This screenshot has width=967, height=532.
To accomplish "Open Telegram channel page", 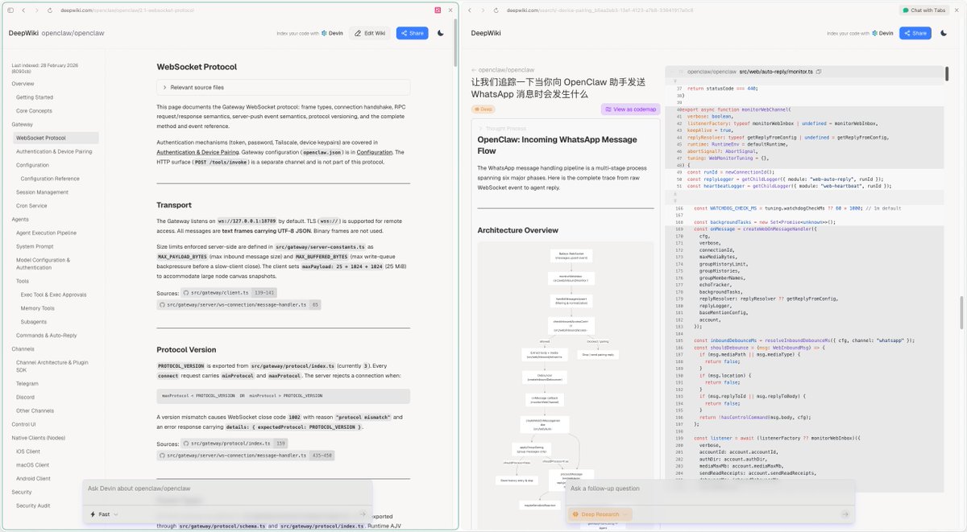I will pyautogui.click(x=27, y=384).
